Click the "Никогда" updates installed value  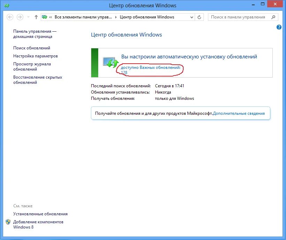pyautogui.click(x=163, y=92)
